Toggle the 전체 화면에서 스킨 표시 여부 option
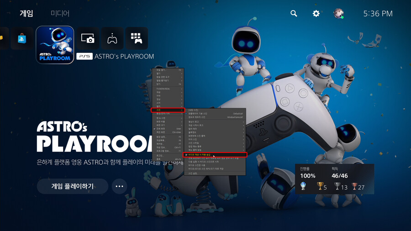 215,158
